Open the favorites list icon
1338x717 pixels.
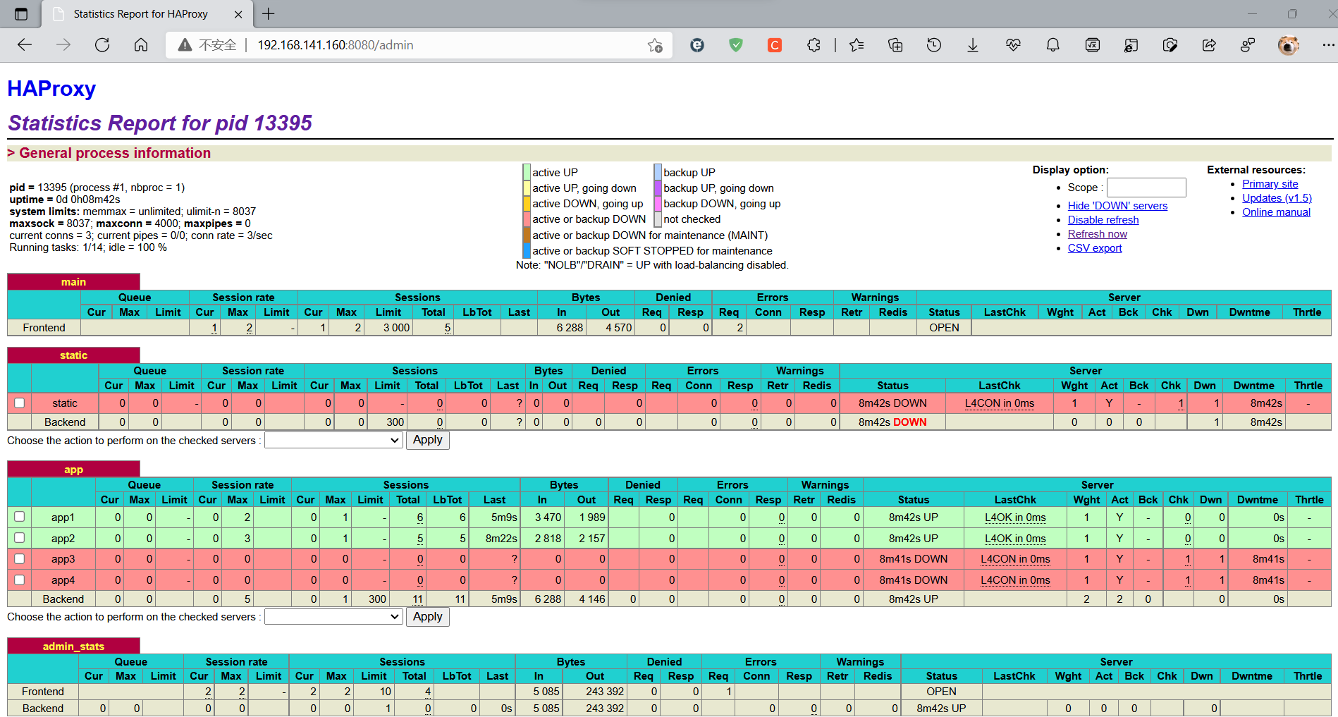click(857, 45)
